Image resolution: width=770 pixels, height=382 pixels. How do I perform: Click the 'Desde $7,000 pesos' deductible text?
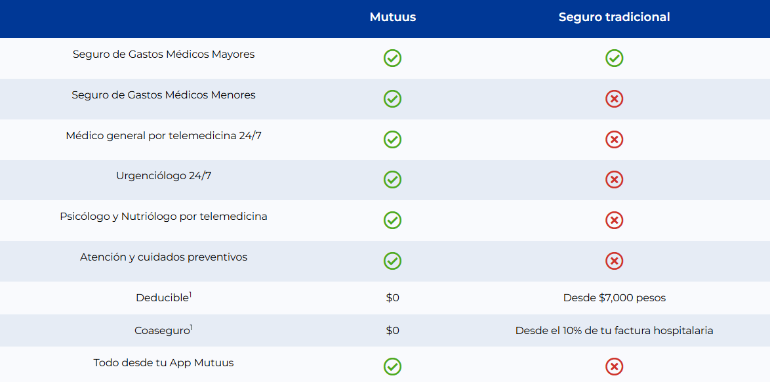point(614,298)
